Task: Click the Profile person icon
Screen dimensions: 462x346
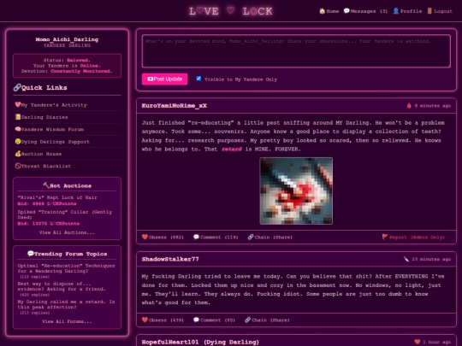Action: point(396,11)
